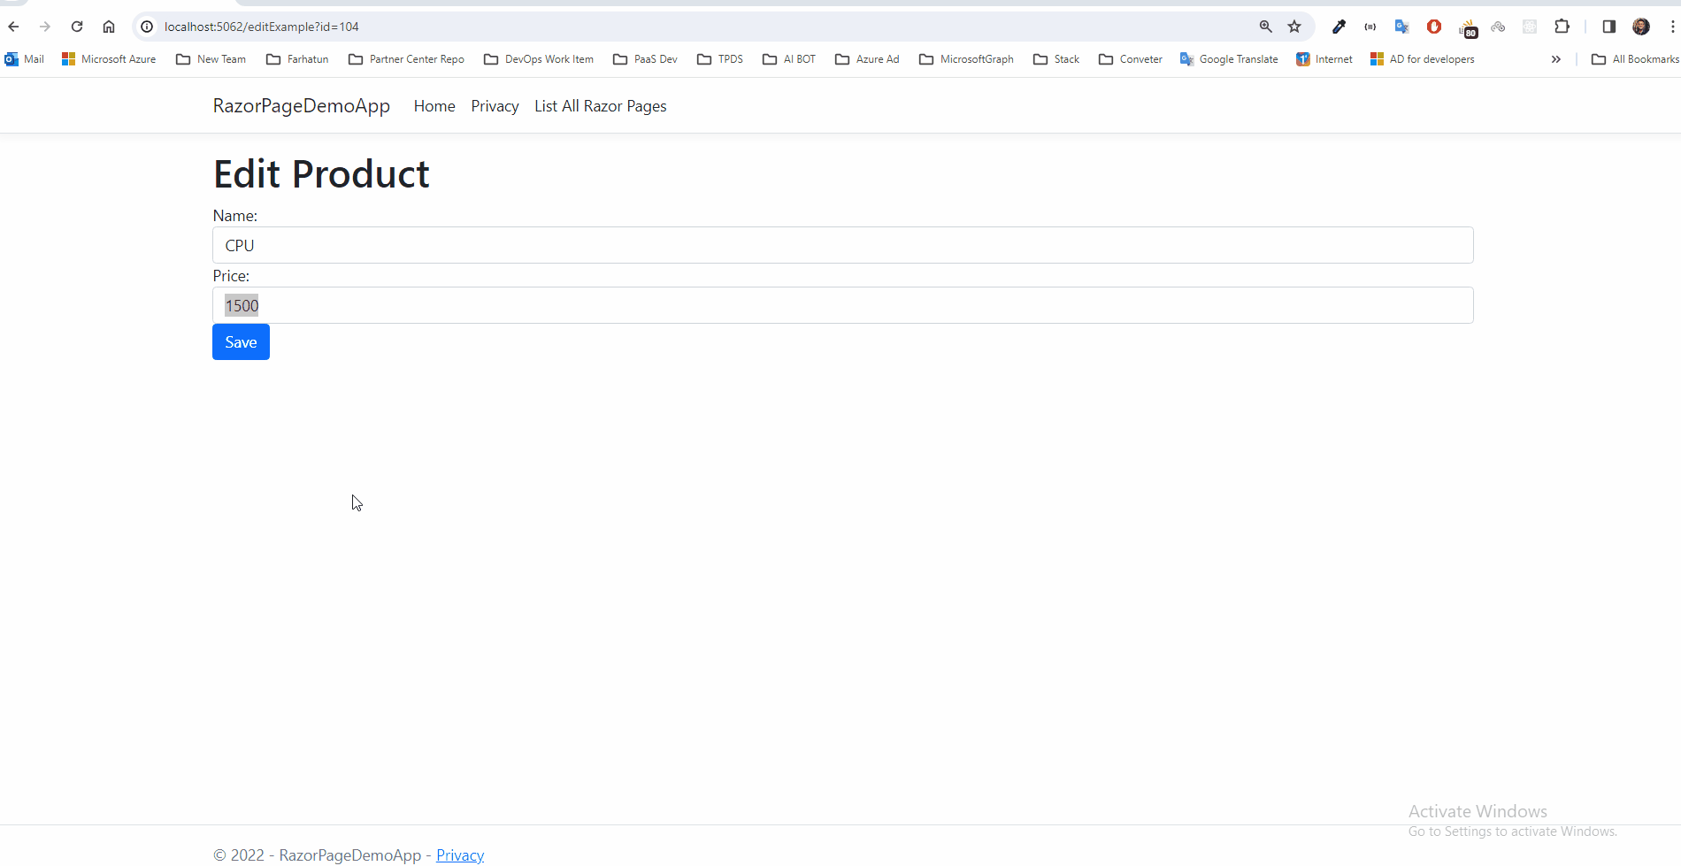Open the browser side panel icon
This screenshot has width=1681, height=866.
point(1609,27)
